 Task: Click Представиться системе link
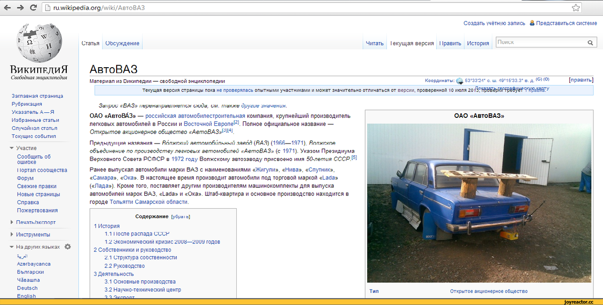(566, 23)
